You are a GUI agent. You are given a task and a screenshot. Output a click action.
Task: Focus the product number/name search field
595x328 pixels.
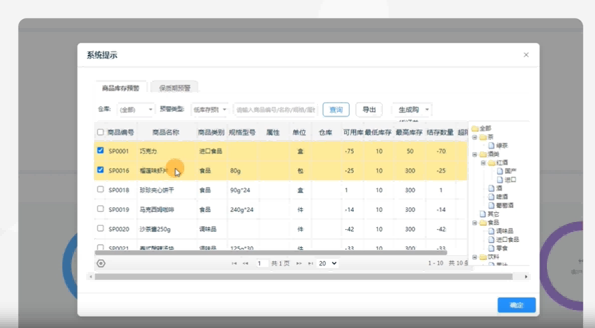click(x=275, y=110)
